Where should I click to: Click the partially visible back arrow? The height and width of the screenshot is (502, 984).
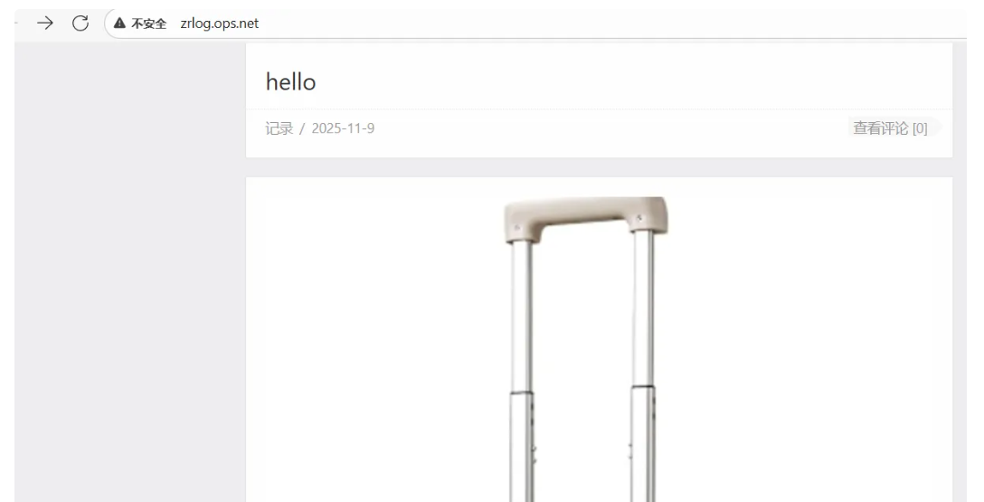coord(15,24)
